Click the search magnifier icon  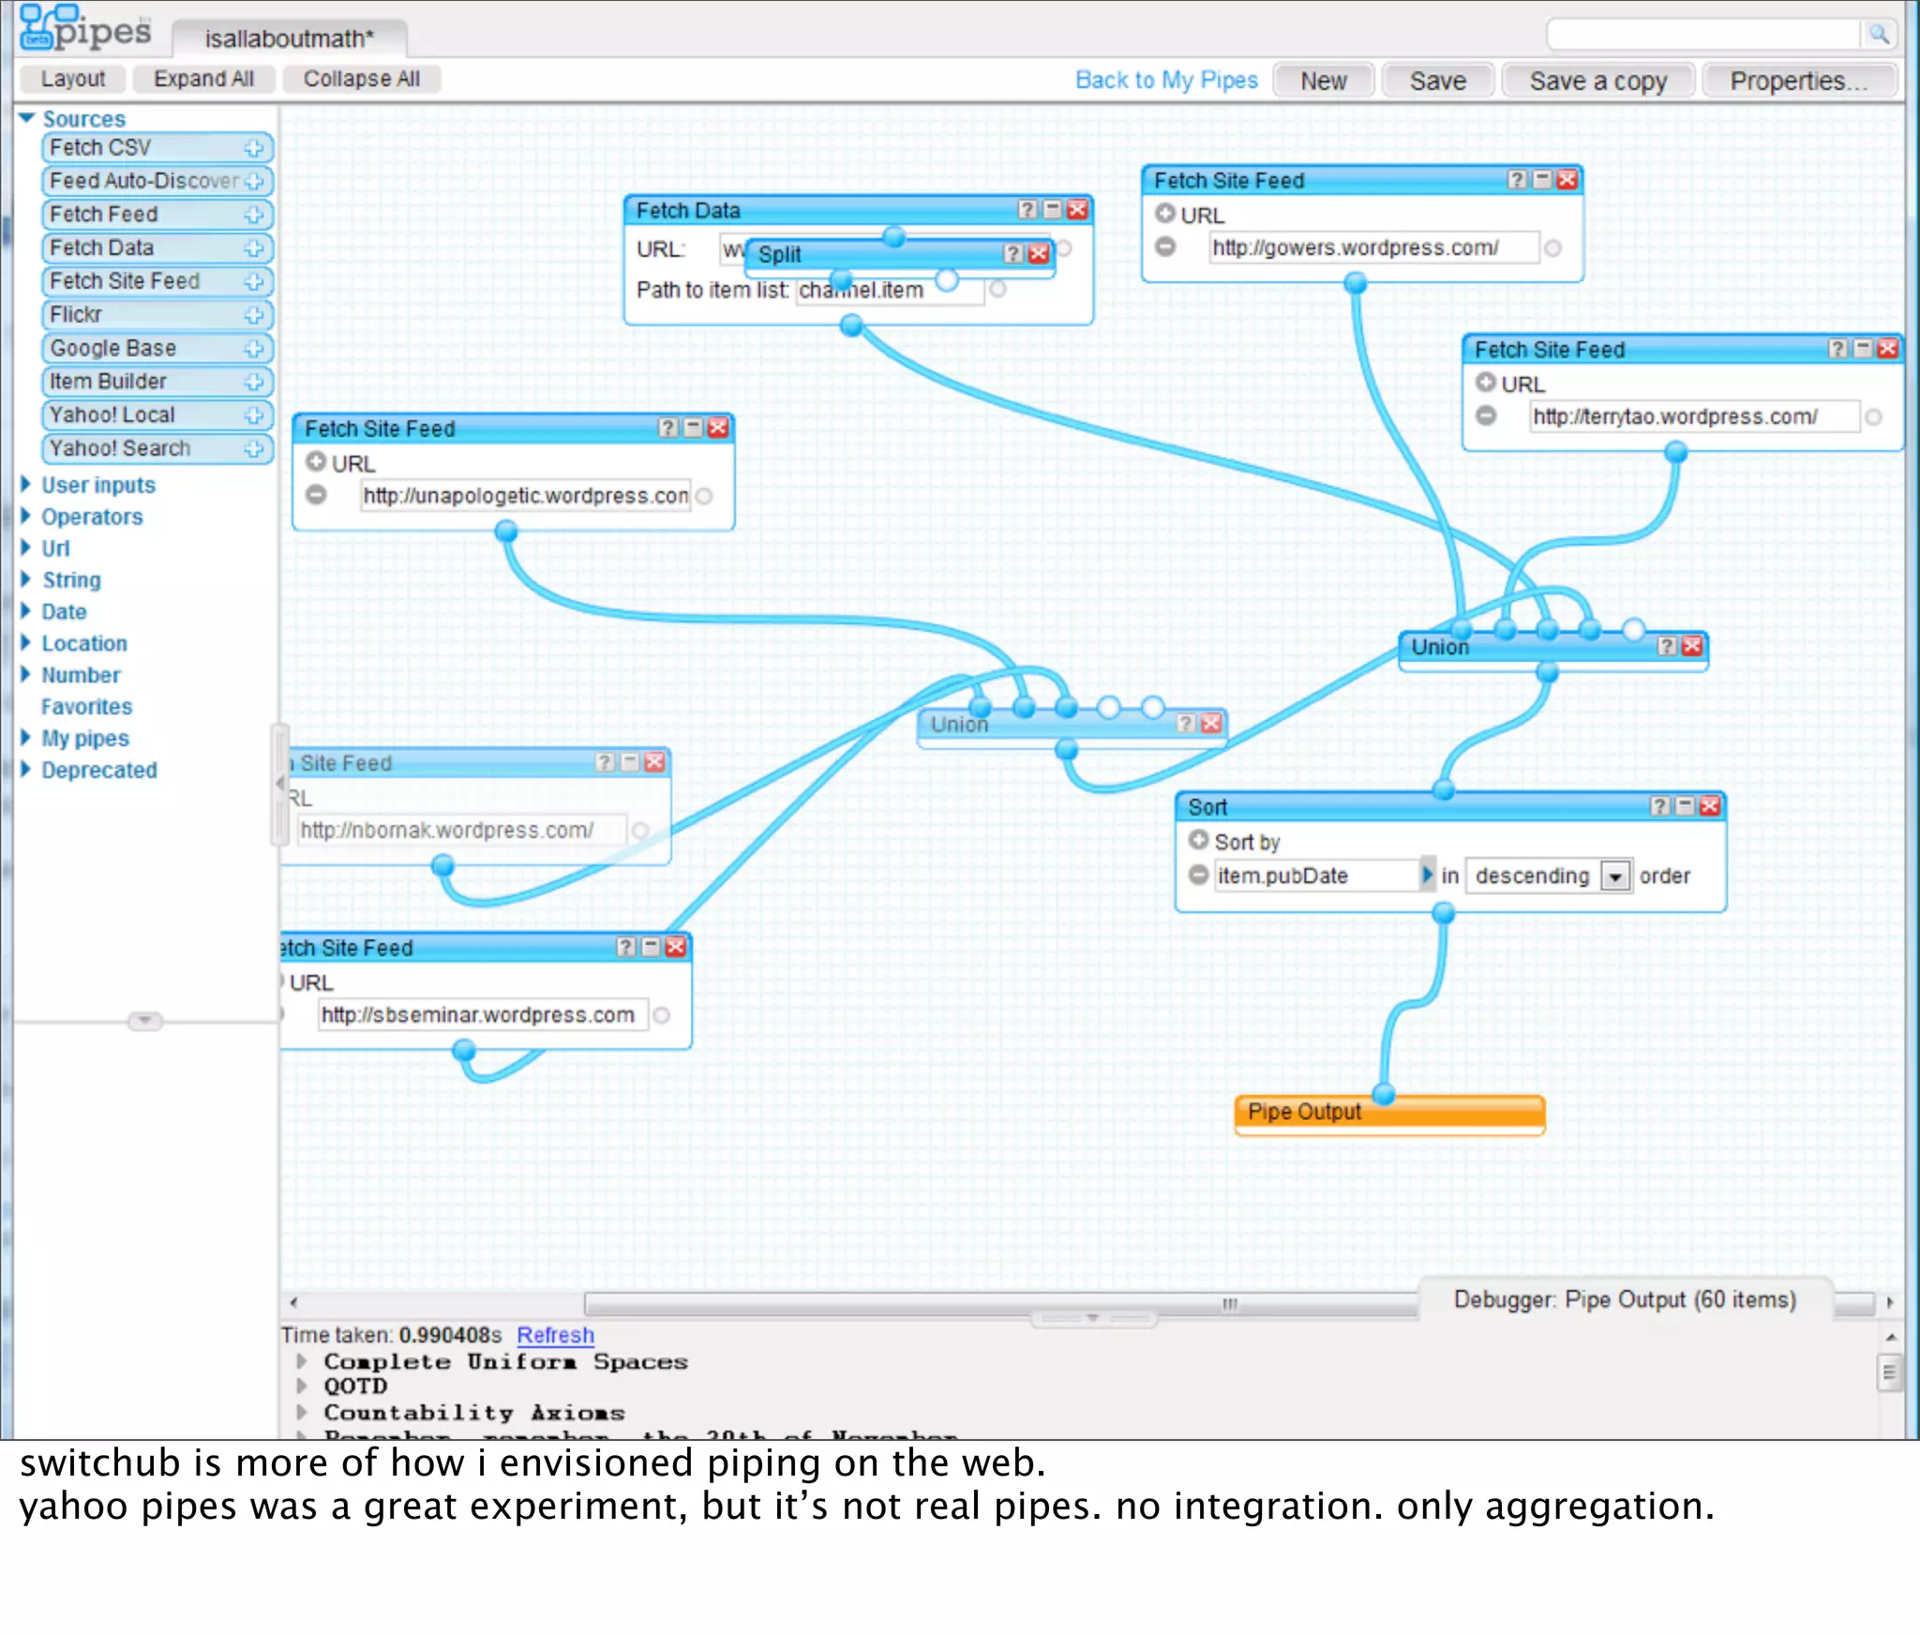click(1878, 35)
